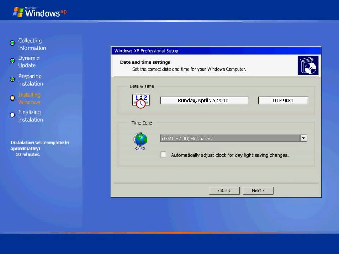Click the 'Date and time settings' heading

[x=145, y=62]
